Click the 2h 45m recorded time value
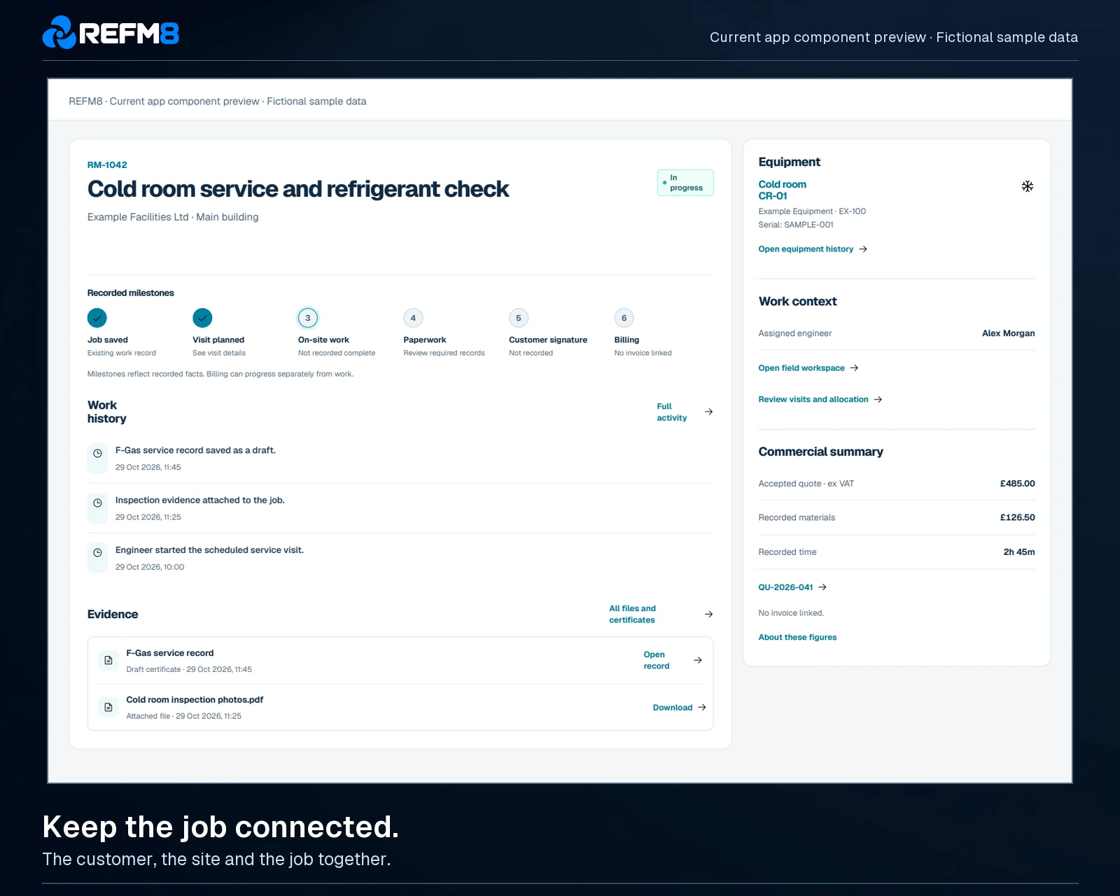 coord(1019,552)
